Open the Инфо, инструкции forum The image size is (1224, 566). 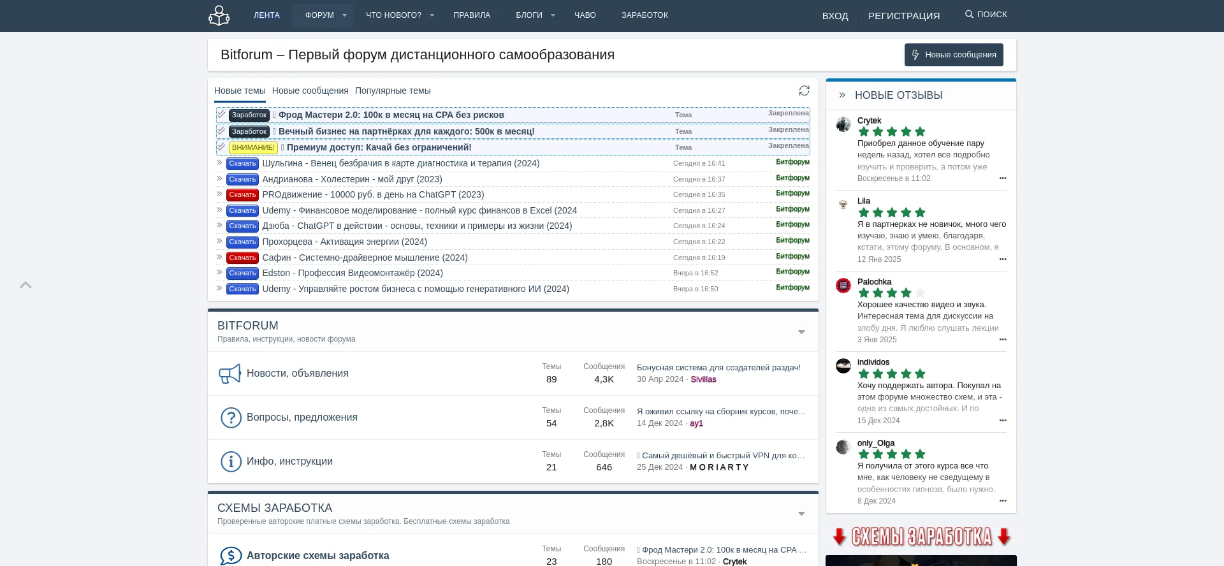click(x=289, y=461)
